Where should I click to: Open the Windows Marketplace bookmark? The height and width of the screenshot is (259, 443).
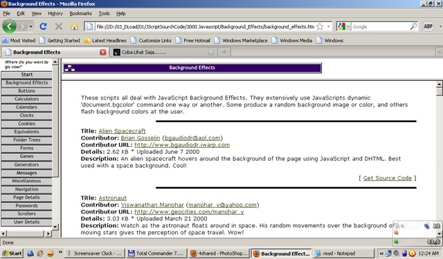tap(241, 41)
